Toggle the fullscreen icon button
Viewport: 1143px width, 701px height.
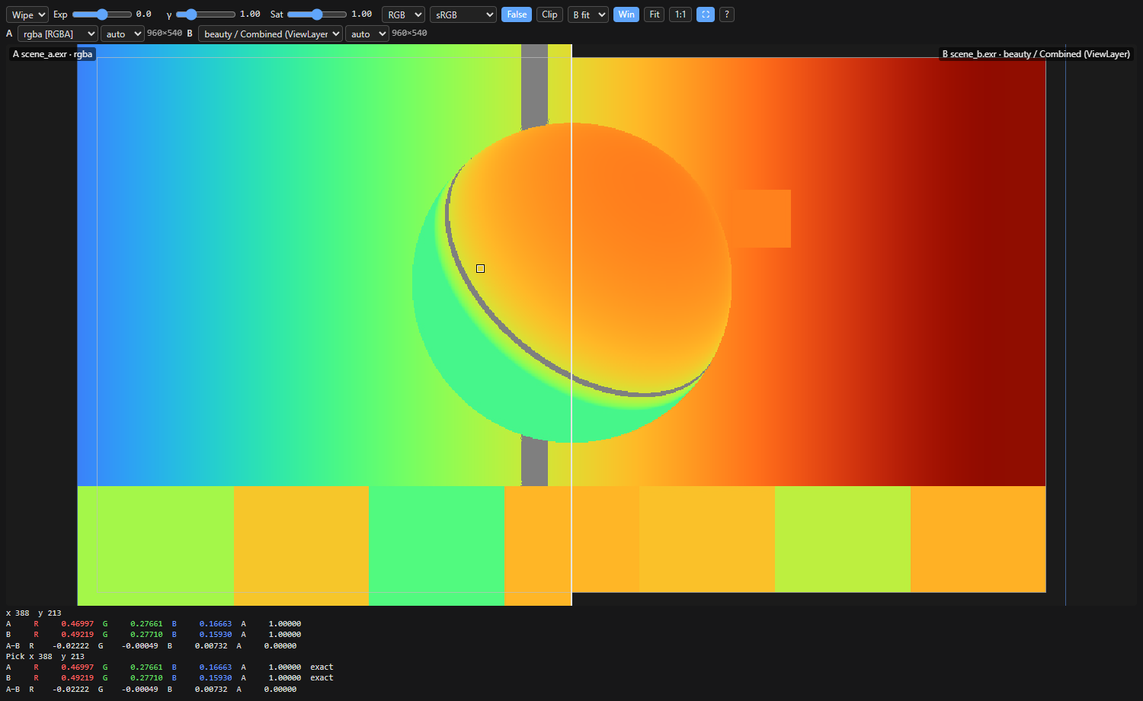tap(706, 14)
